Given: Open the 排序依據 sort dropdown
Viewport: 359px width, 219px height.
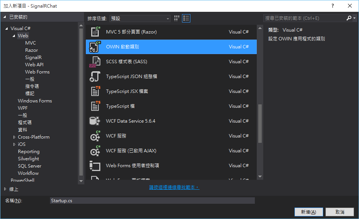Looking at the screenshot, I should click(x=140, y=19).
